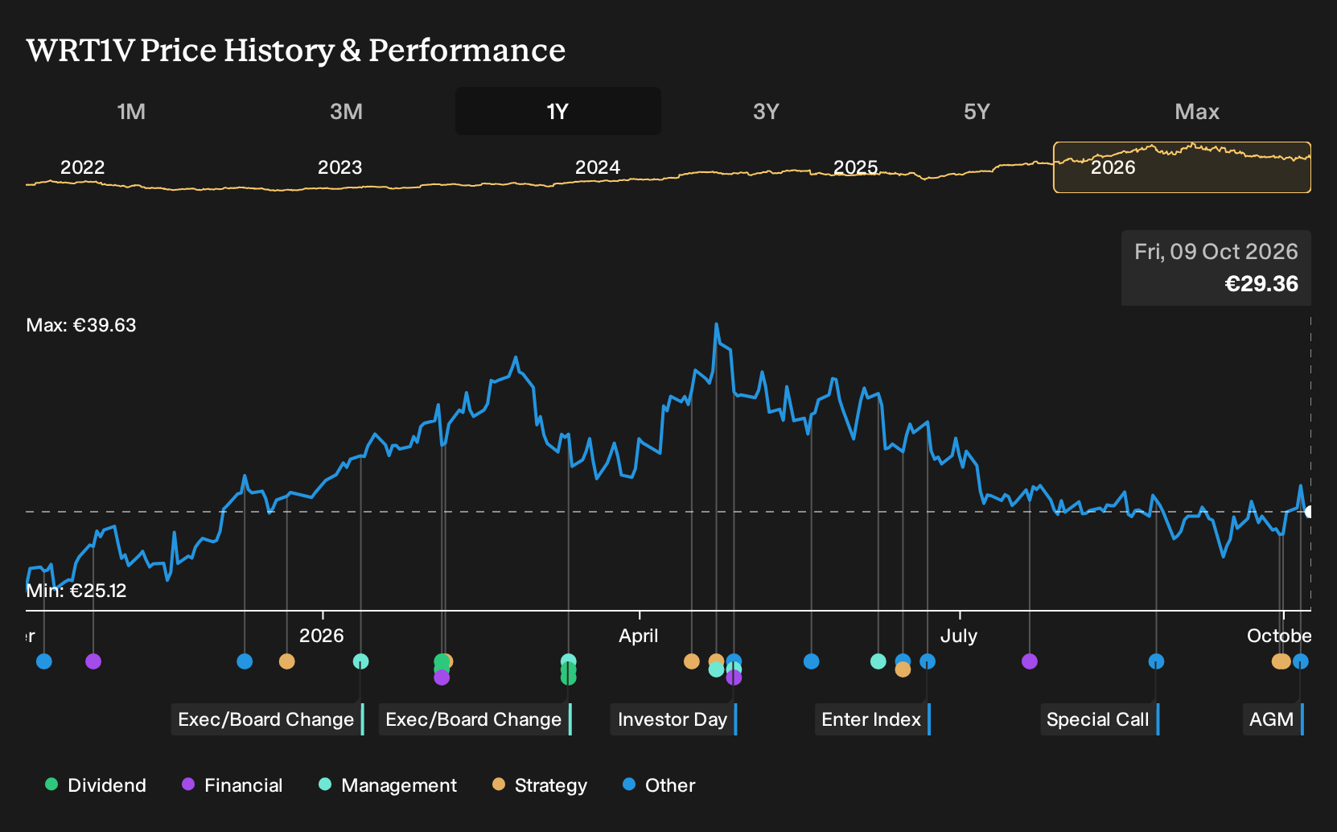1337x832 pixels.
Task: Click orange Strategy marker just before 2026 label
Action: 286,661
